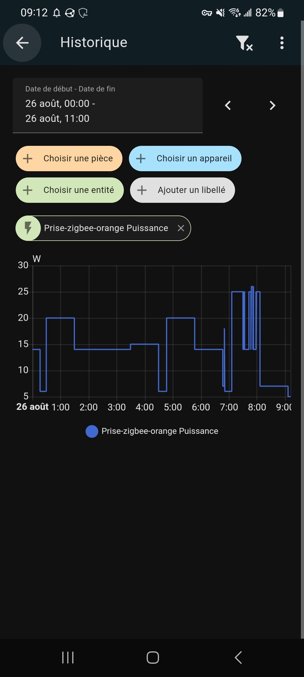The height and width of the screenshot is (677, 304).
Task: Remove the Prise-zigbee-orange Puissance chip
Action: pos(181,228)
